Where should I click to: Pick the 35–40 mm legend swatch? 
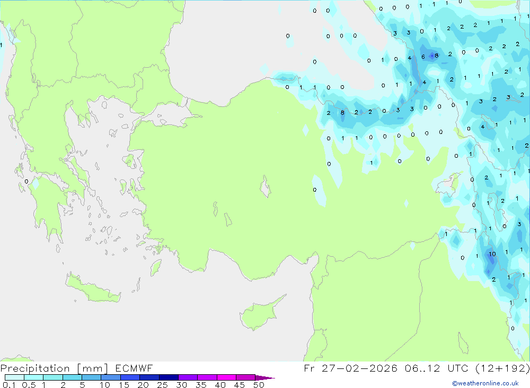[x=207, y=377]
